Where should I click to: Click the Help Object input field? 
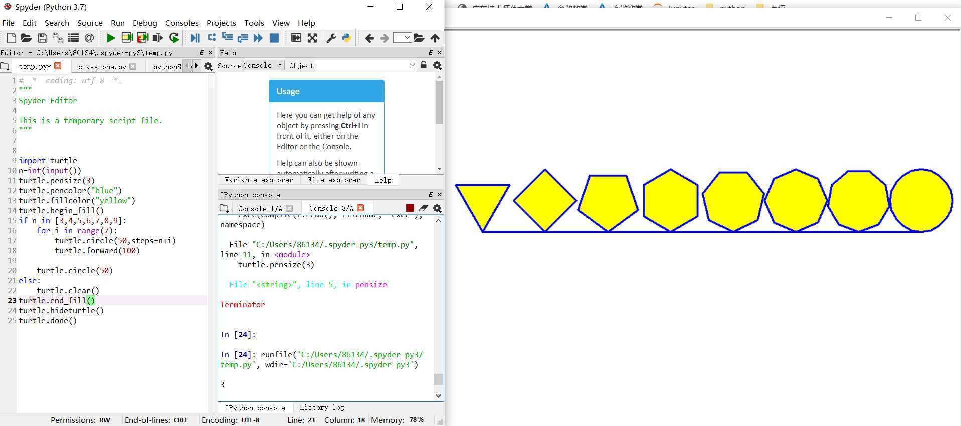(x=361, y=65)
